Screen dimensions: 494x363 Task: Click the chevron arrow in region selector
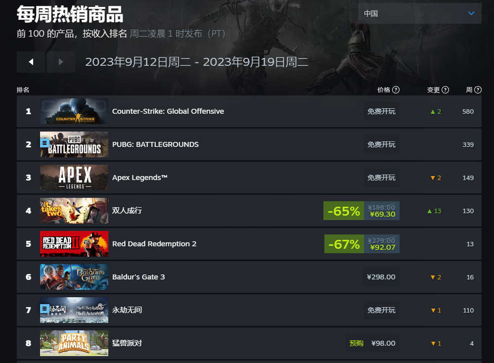[471, 13]
